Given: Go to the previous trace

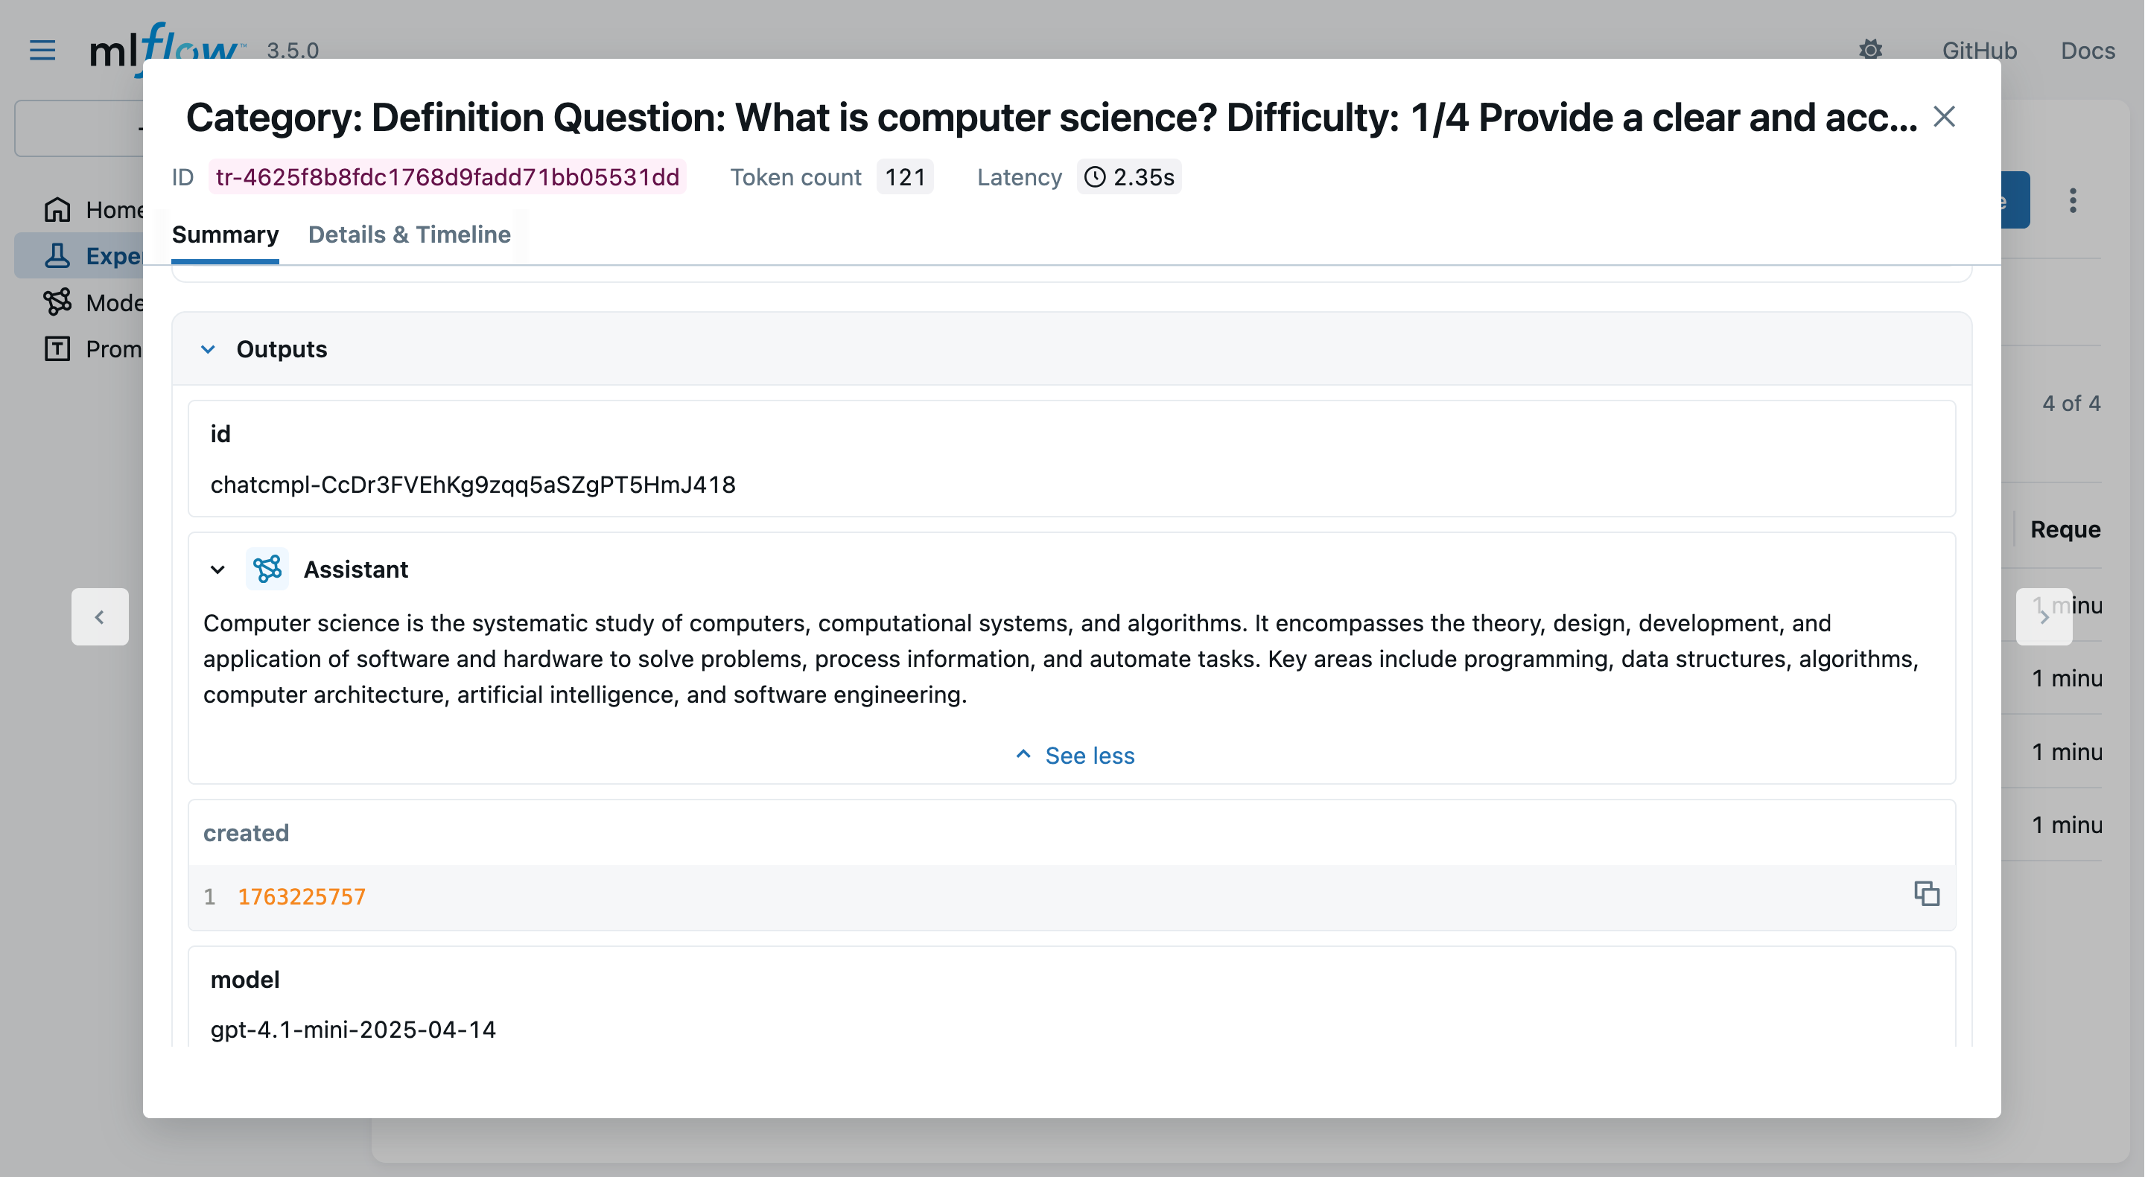Looking at the screenshot, I should point(100,617).
